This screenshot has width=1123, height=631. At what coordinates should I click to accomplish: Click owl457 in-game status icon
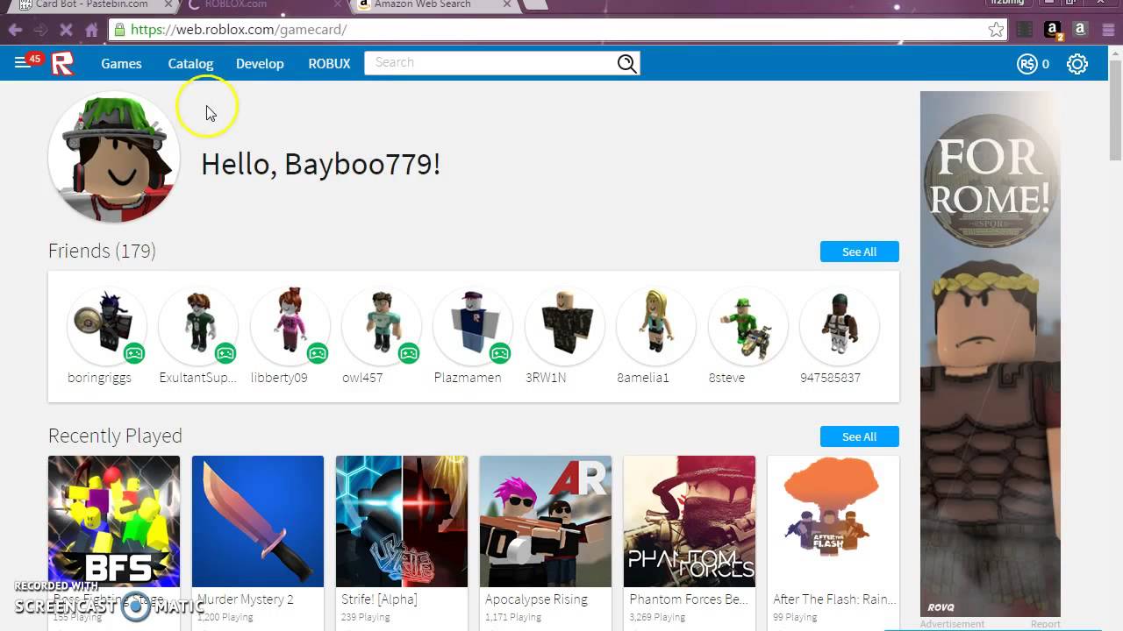(409, 353)
